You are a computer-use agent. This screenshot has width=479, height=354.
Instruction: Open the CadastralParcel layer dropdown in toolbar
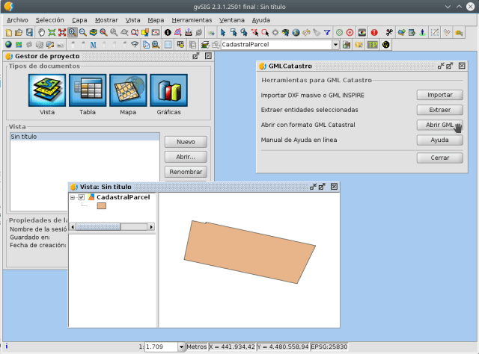click(x=336, y=45)
